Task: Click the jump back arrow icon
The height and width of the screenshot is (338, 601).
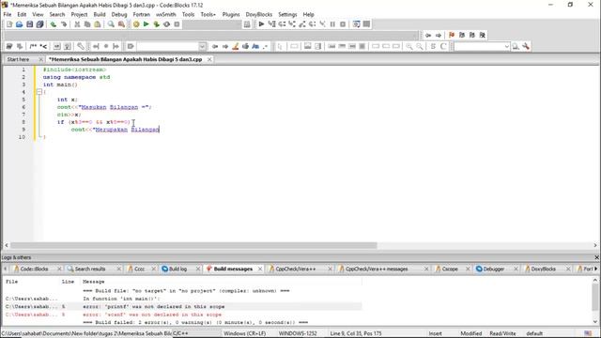Action: coord(428,35)
